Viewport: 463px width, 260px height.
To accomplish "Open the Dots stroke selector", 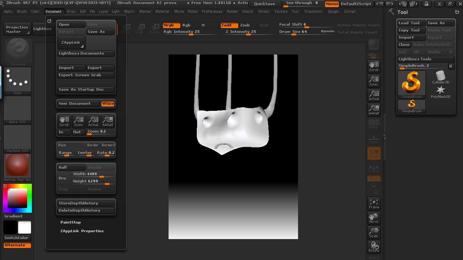I will click(x=17, y=81).
